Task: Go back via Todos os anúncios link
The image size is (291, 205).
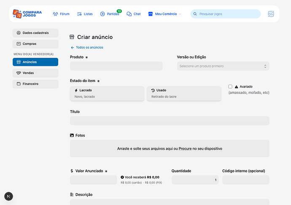Action: 87,47
